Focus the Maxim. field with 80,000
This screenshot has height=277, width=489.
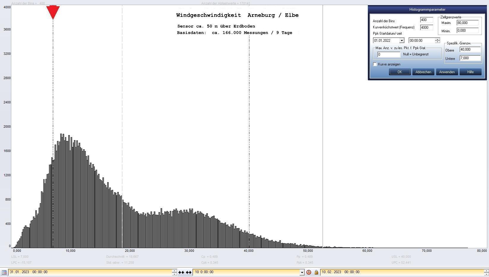point(468,23)
